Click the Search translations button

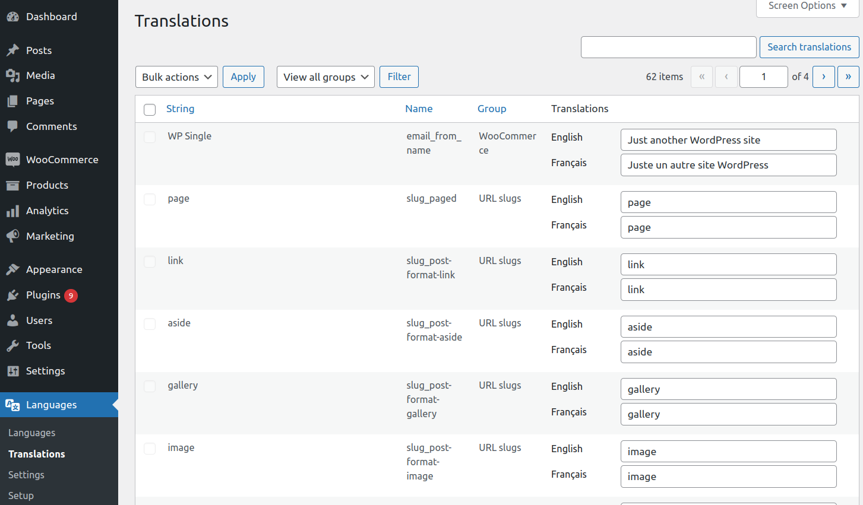pos(810,47)
